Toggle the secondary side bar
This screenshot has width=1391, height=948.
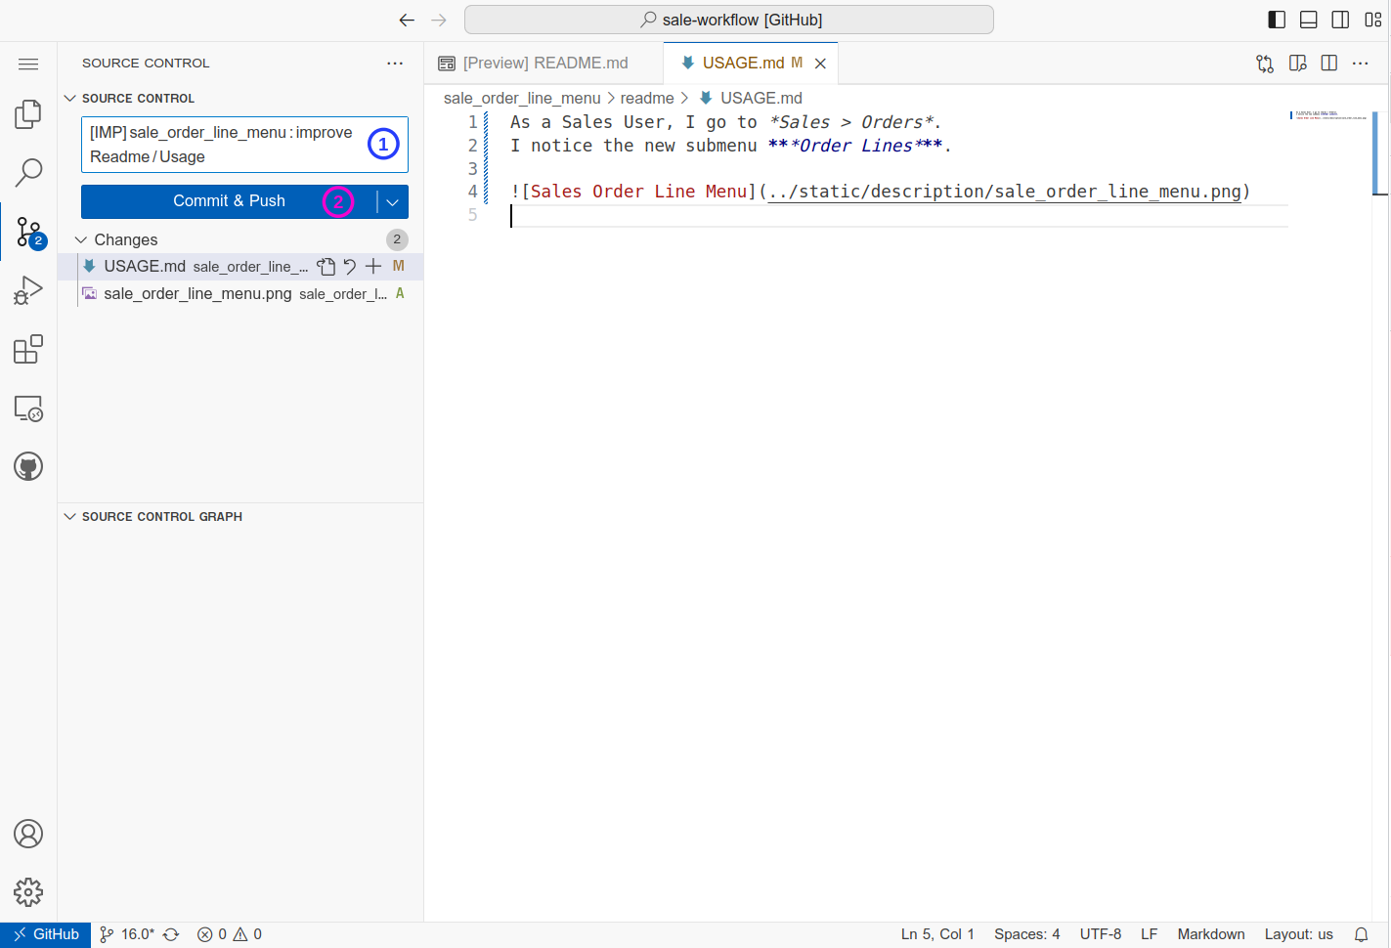coord(1341,20)
